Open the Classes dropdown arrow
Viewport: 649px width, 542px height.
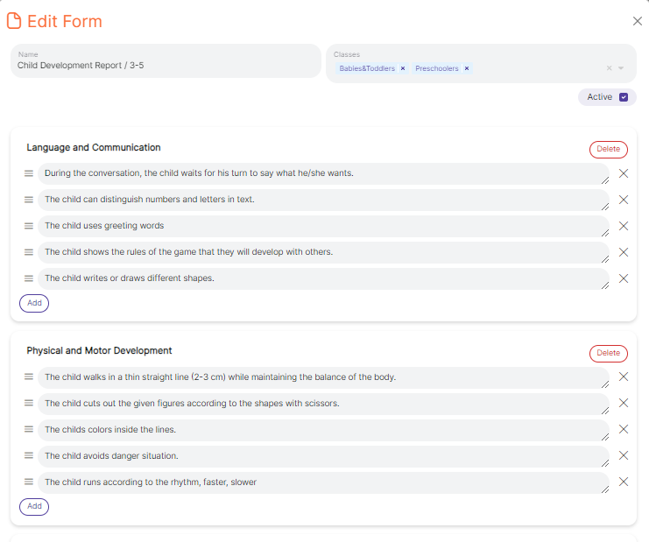(621, 68)
